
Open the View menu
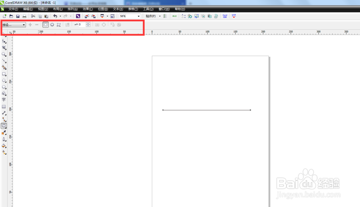click(x=43, y=9)
